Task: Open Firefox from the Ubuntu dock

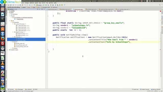Action: (x=3, y=39)
